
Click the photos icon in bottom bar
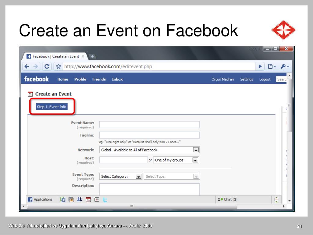point(71,200)
